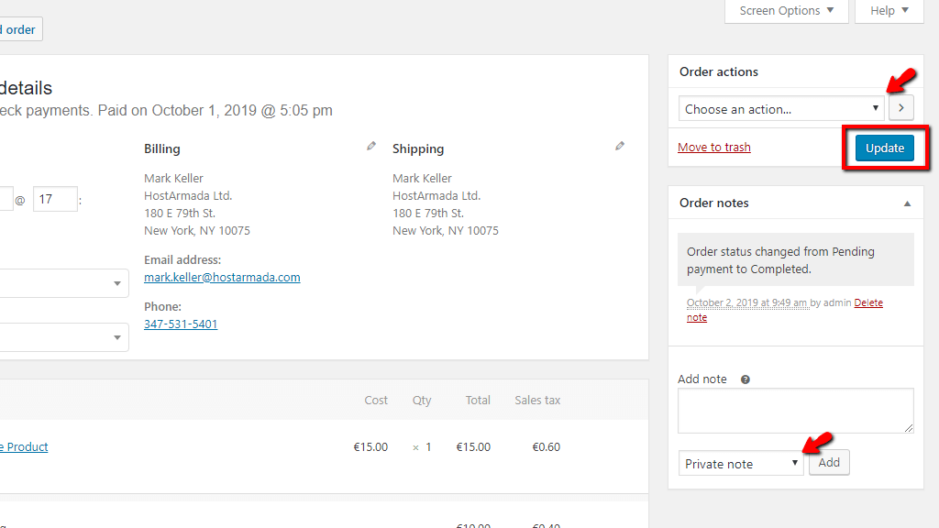Viewport: 939px width, 528px height.
Task: Move the order to trash
Action: pyautogui.click(x=713, y=148)
